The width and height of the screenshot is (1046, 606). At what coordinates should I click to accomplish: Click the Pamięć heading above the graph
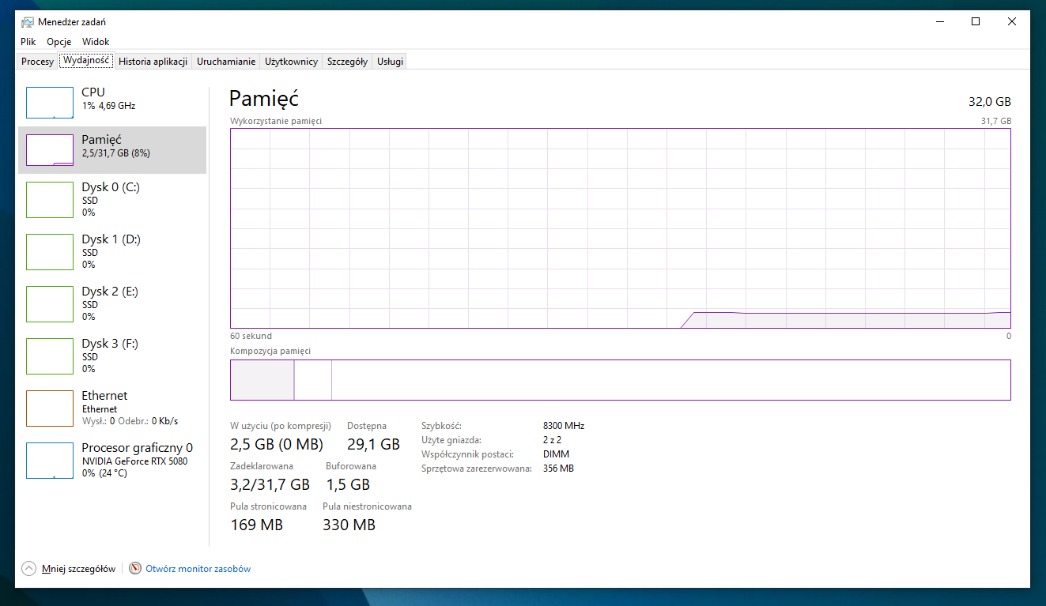(264, 99)
